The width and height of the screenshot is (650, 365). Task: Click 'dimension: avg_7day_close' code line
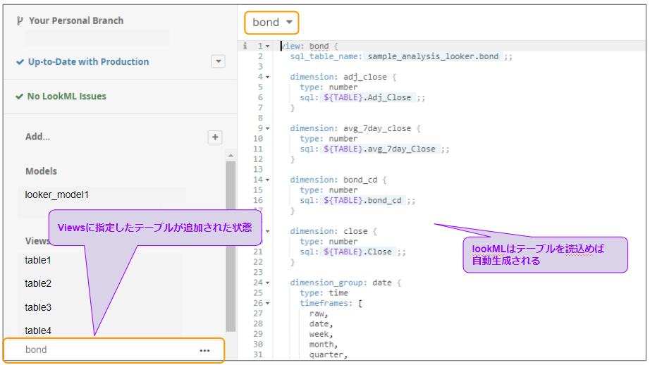[355, 128]
